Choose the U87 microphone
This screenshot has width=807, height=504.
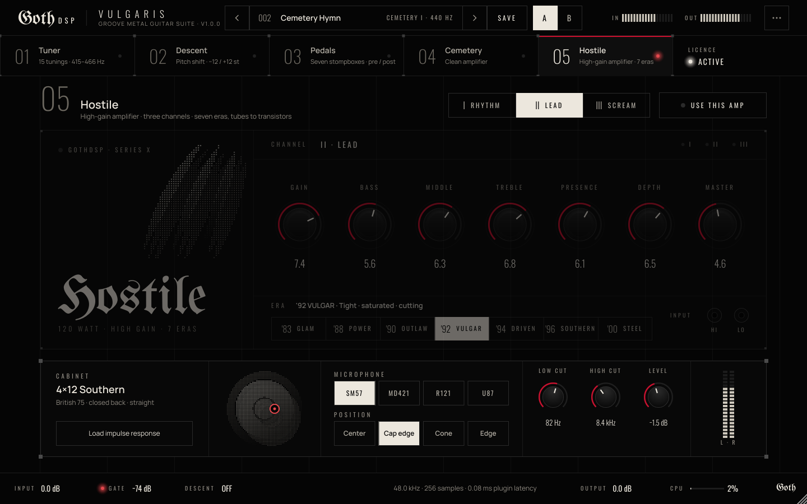pos(488,393)
